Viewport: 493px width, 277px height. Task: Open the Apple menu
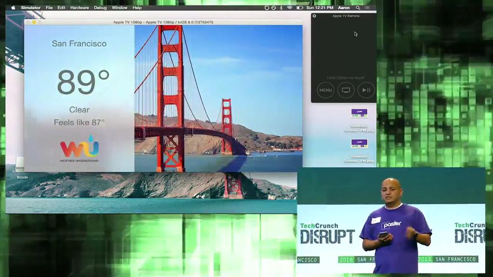(x=13, y=8)
